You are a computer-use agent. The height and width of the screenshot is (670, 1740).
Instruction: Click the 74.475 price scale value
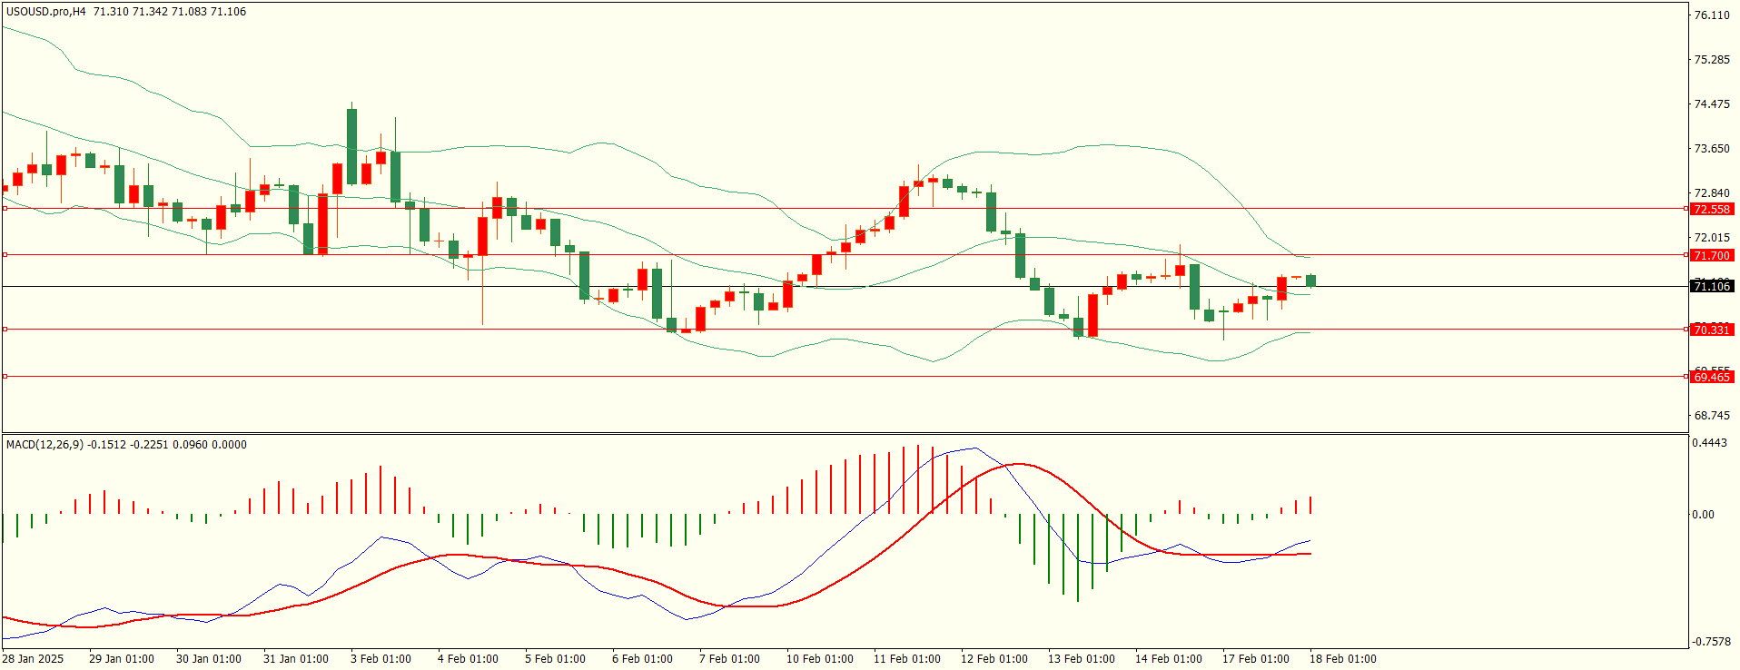point(1712,104)
